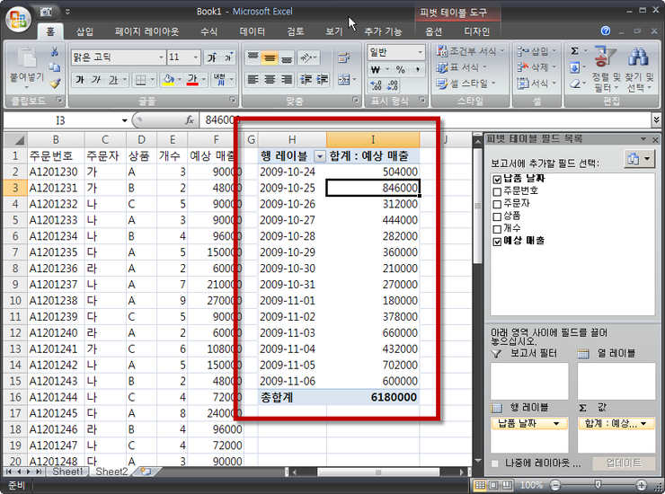Align text left icon
665x494 pixels.
pyautogui.click(x=253, y=79)
